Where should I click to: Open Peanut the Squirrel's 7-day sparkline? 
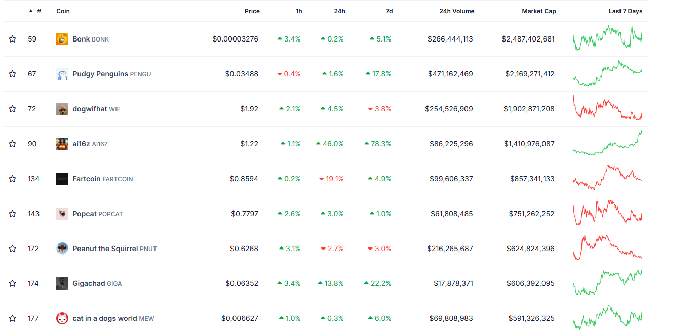(608, 247)
